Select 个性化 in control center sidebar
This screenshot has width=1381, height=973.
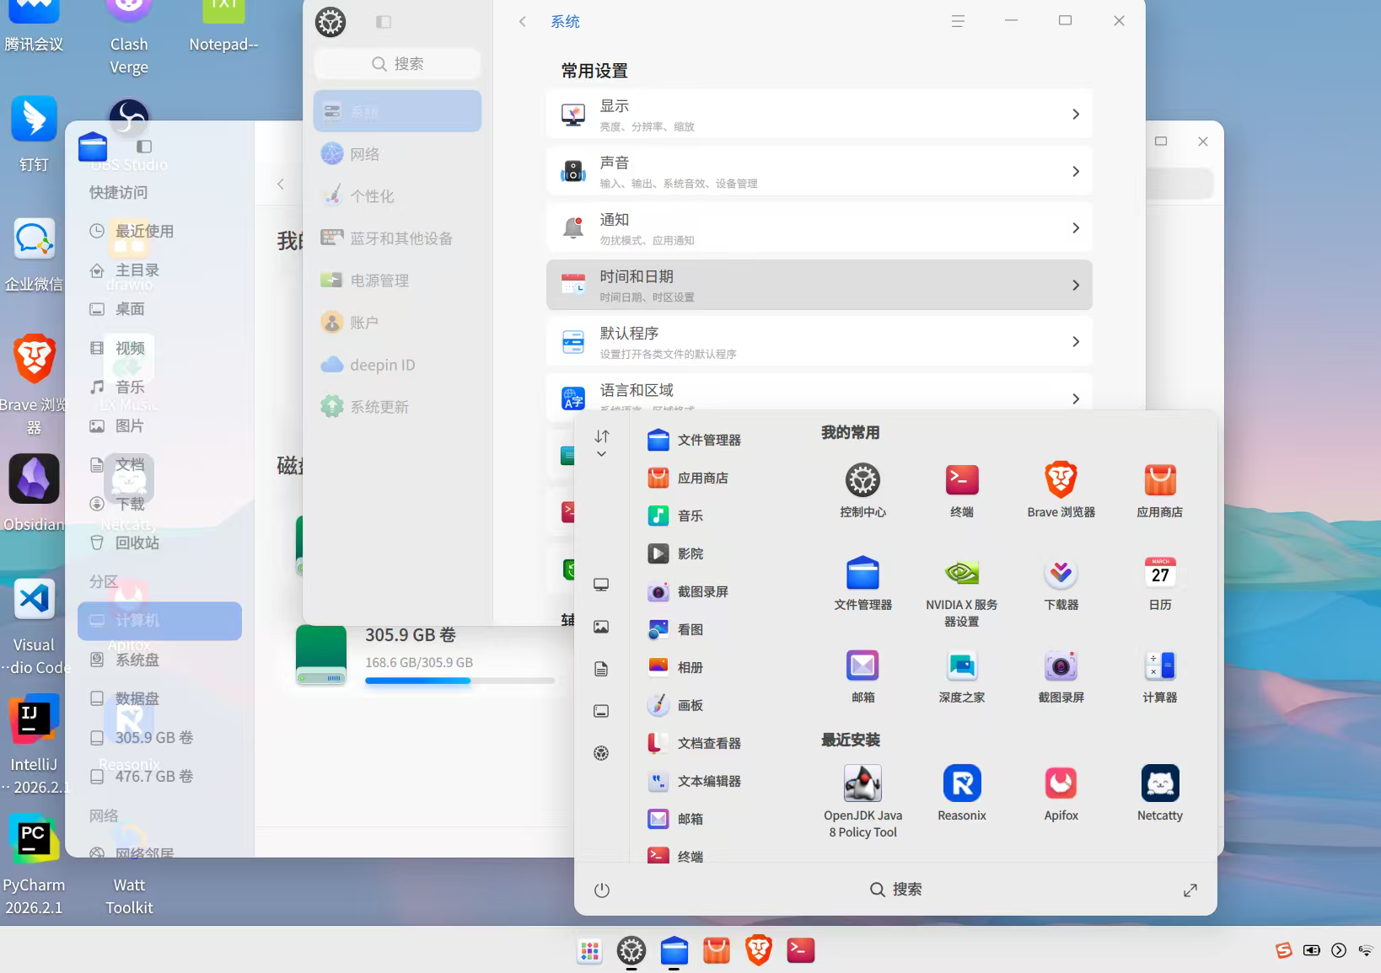(x=397, y=196)
